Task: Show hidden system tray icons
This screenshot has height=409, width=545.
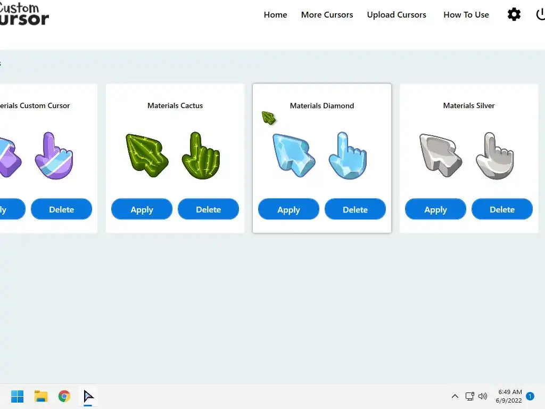Action: (x=455, y=396)
